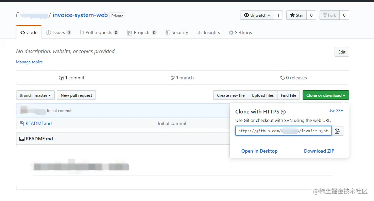Open repository Settings tab
The height and width of the screenshot is (201, 374).
240,32
